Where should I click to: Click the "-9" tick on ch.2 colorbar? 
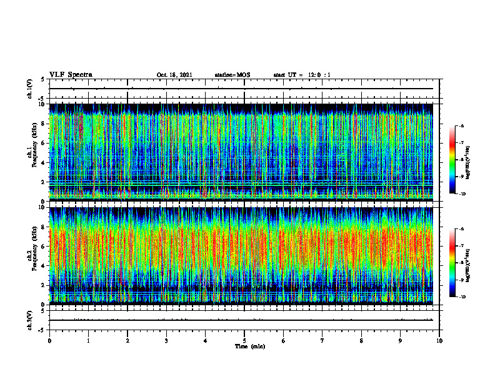[x=461, y=280]
